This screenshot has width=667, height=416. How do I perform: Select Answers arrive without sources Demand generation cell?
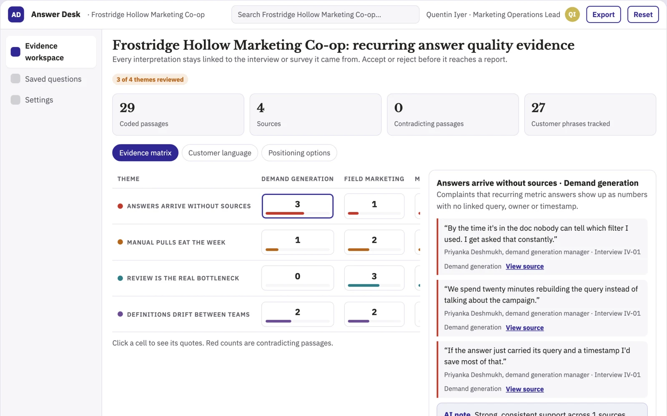298,206
